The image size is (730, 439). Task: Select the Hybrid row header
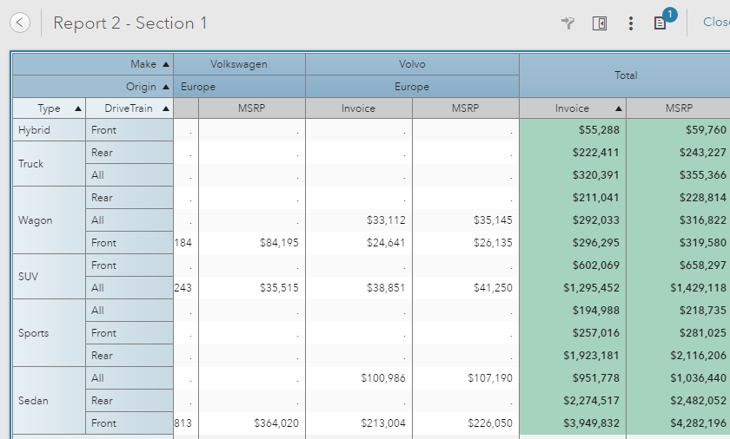point(35,130)
